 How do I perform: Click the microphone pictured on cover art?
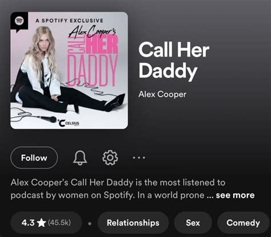(46, 119)
